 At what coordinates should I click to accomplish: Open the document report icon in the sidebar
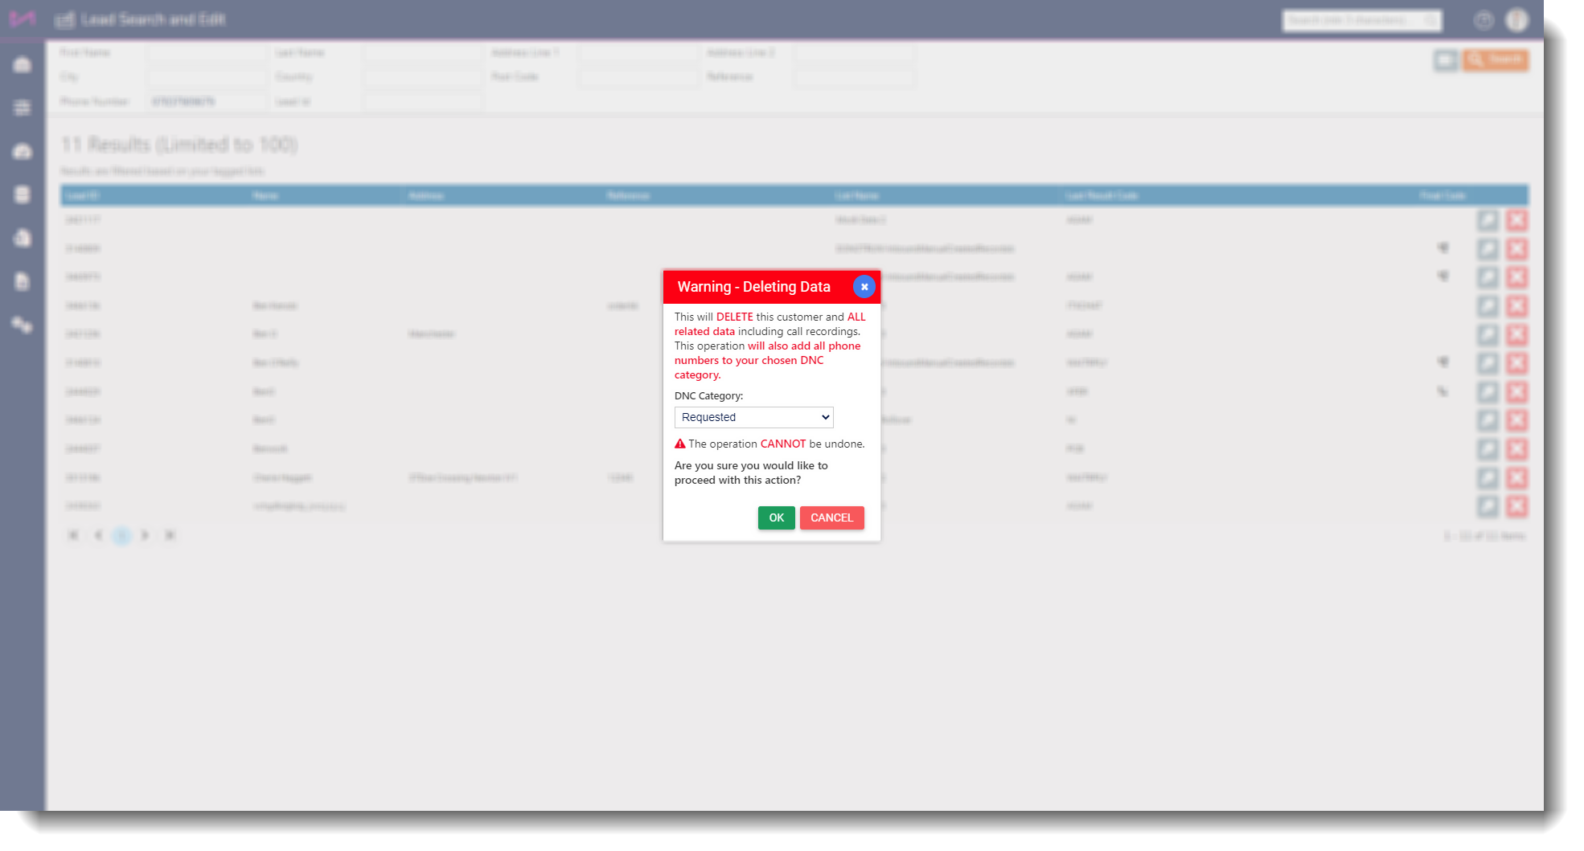point(23,281)
